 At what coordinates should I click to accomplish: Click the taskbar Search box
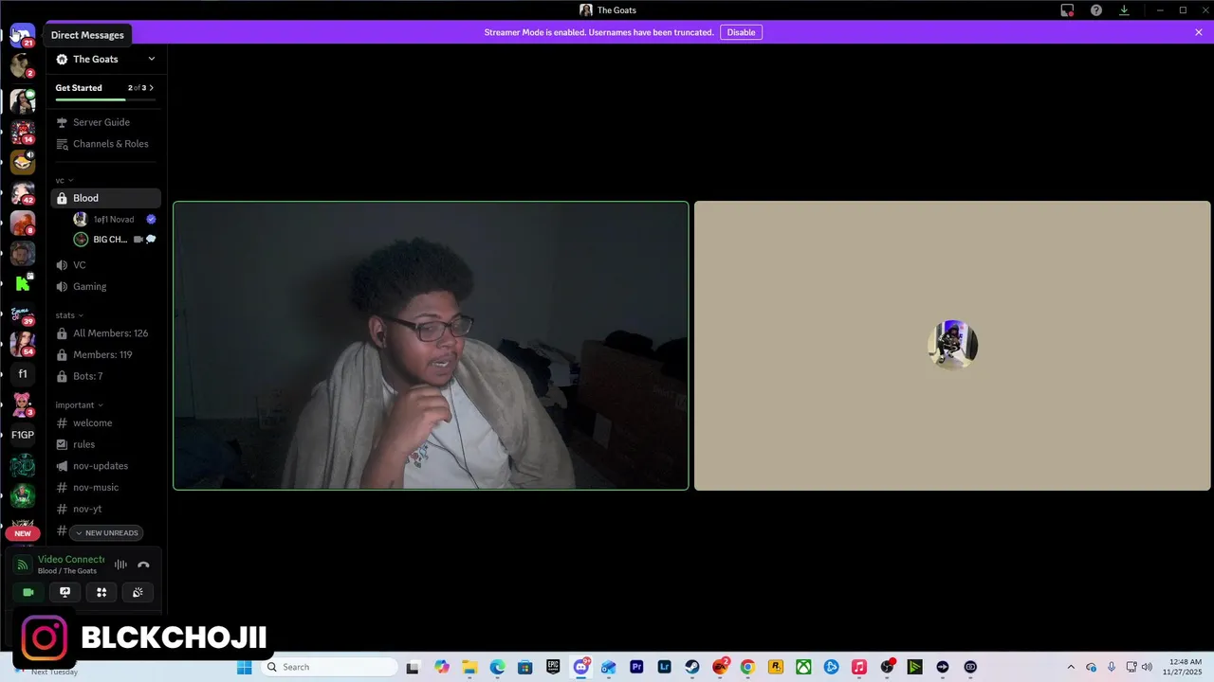click(328, 667)
